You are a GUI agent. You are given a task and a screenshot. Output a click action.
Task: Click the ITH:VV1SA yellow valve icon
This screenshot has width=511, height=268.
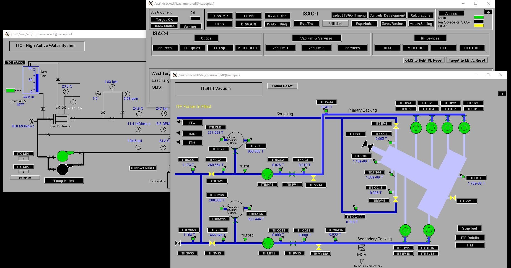[x=319, y=247]
